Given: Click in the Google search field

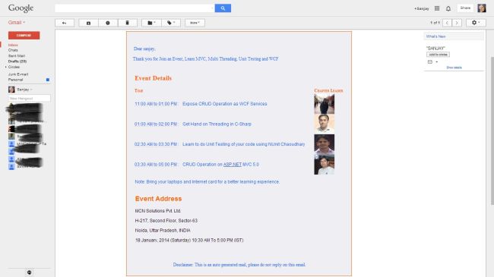Looking at the screenshot, I should pyautogui.click(x=135, y=8).
